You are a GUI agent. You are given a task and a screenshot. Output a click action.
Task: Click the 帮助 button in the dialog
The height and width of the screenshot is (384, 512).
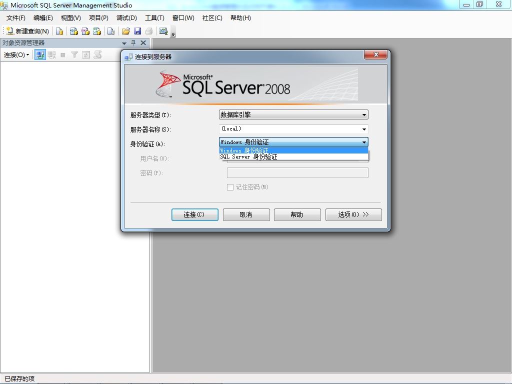(x=297, y=215)
